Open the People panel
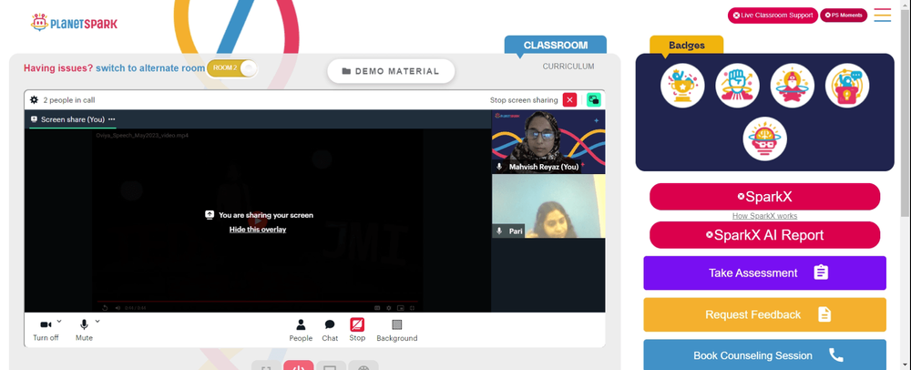911x370 pixels. coord(301,330)
